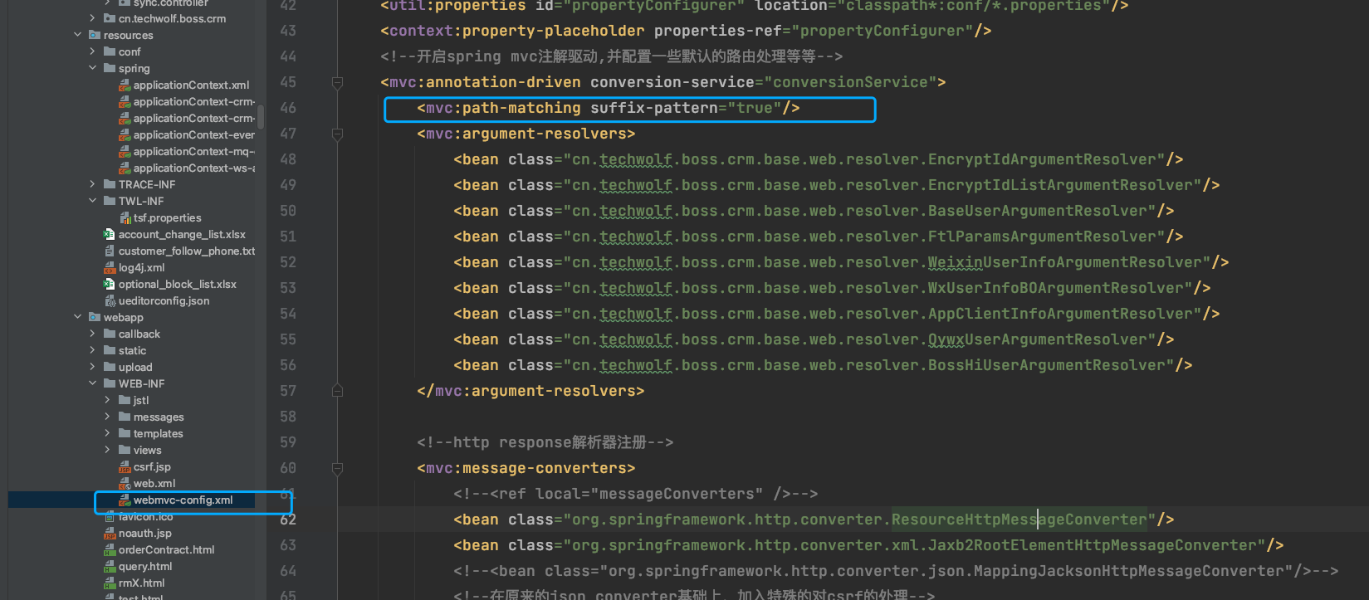Screen dimensions: 1369x600
Task: Click the log4j.xml file icon
Action: tap(110, 268)
